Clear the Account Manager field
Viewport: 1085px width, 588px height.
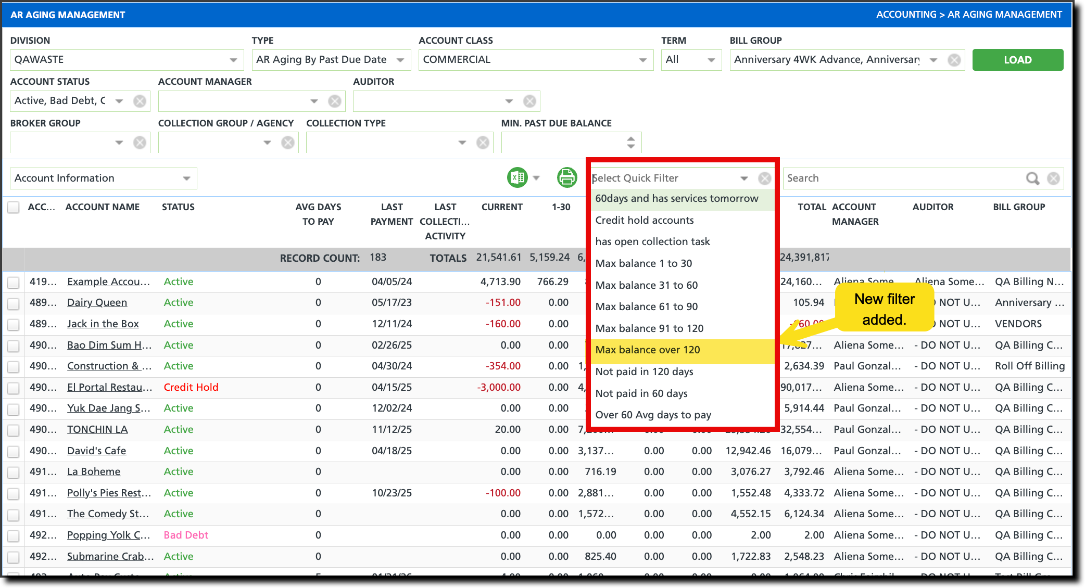click(x=335, y=101)
